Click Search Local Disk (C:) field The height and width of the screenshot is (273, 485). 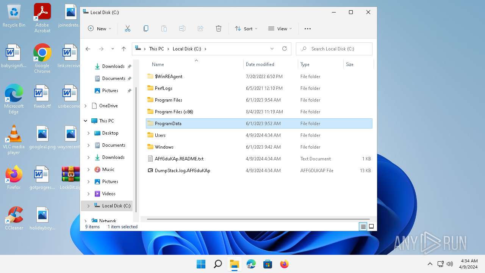coord(334,49)
